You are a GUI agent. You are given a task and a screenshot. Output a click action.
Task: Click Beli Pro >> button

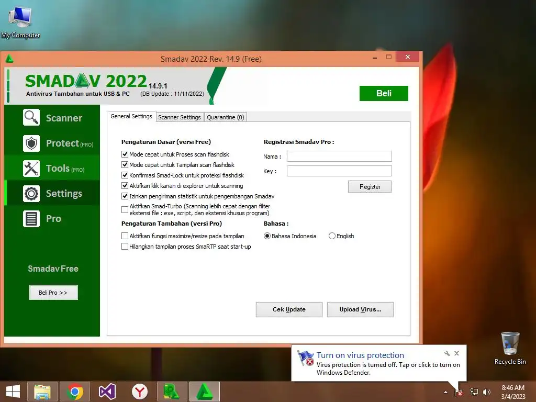coord(53,292)
